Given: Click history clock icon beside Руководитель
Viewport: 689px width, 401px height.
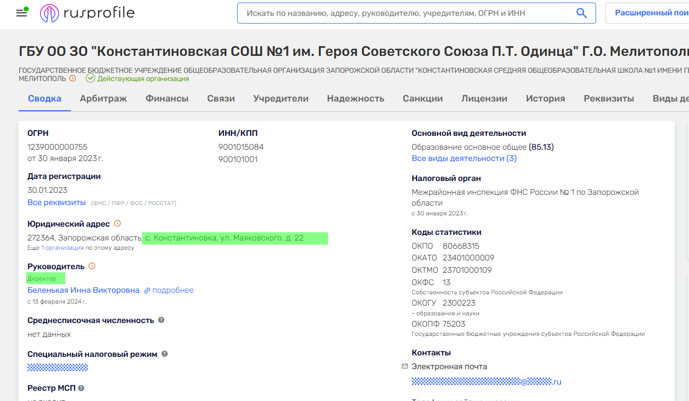Looking at the screenshot, I should pyautogui.click(x=92, y=266).
